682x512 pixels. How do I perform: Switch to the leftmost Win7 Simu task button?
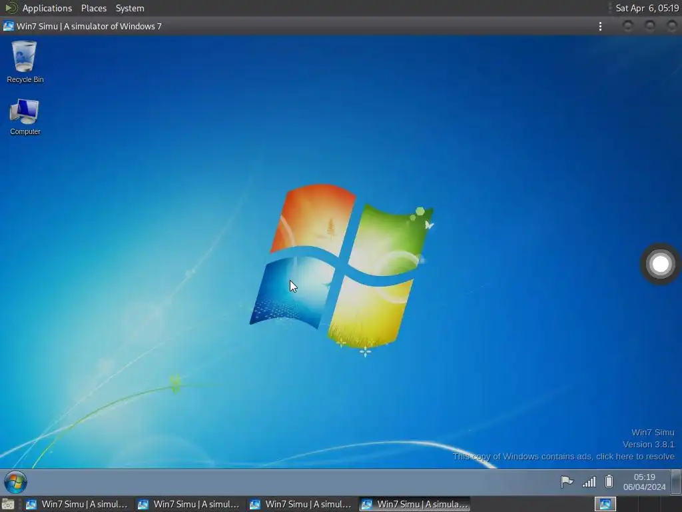[x=77, y=504]
